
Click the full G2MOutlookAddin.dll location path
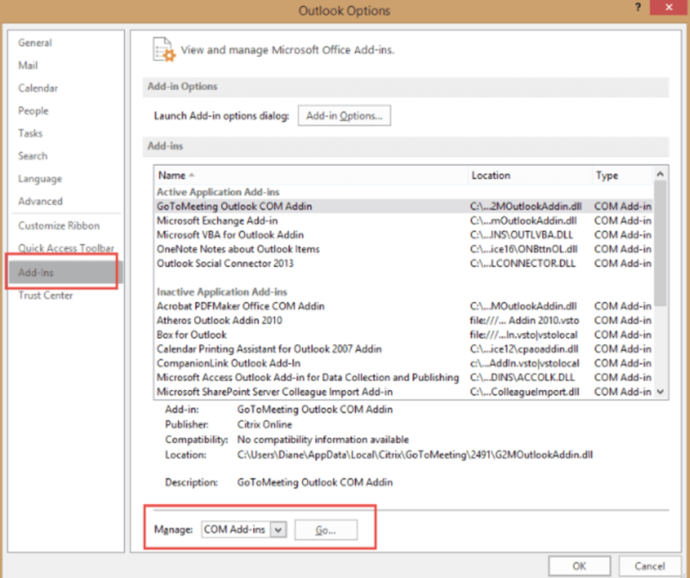415,455
